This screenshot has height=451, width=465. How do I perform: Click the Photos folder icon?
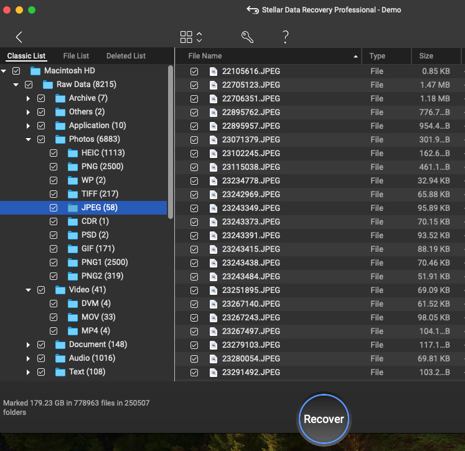pos(60,139)
